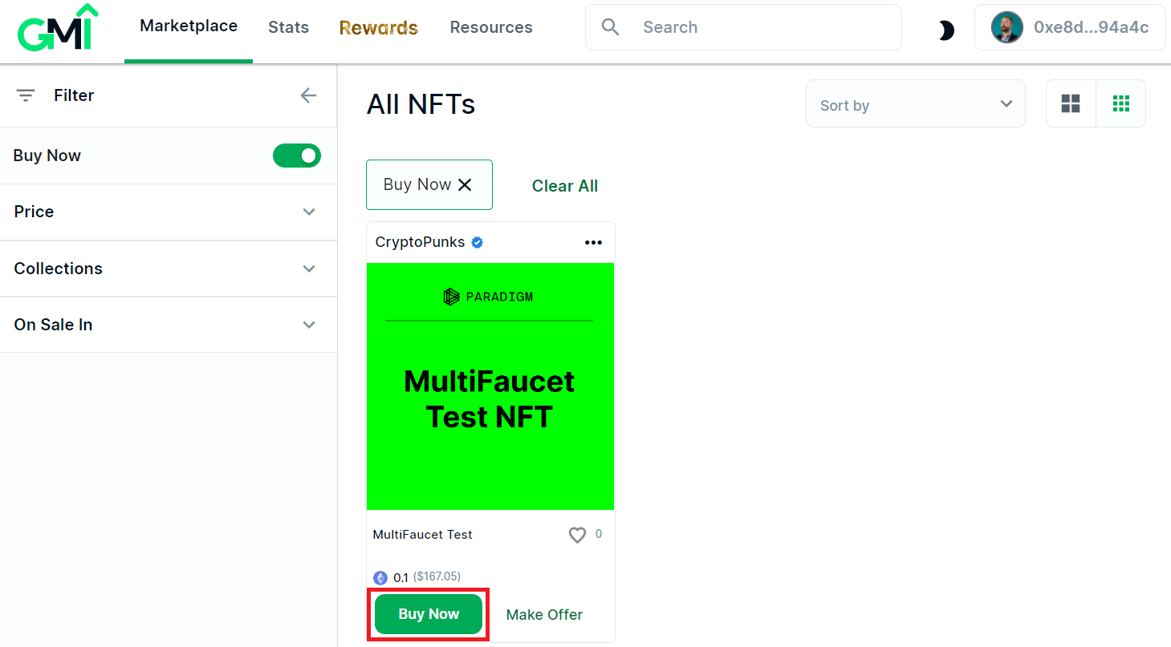
Task: Open the Rewards tab
Action: pyautogui.click(x=379, y=27)
